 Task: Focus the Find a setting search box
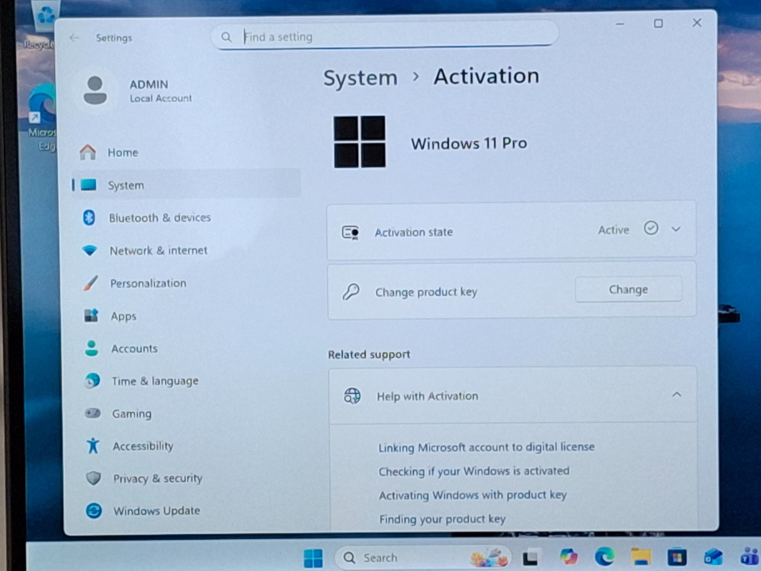[x=384, y=36]
